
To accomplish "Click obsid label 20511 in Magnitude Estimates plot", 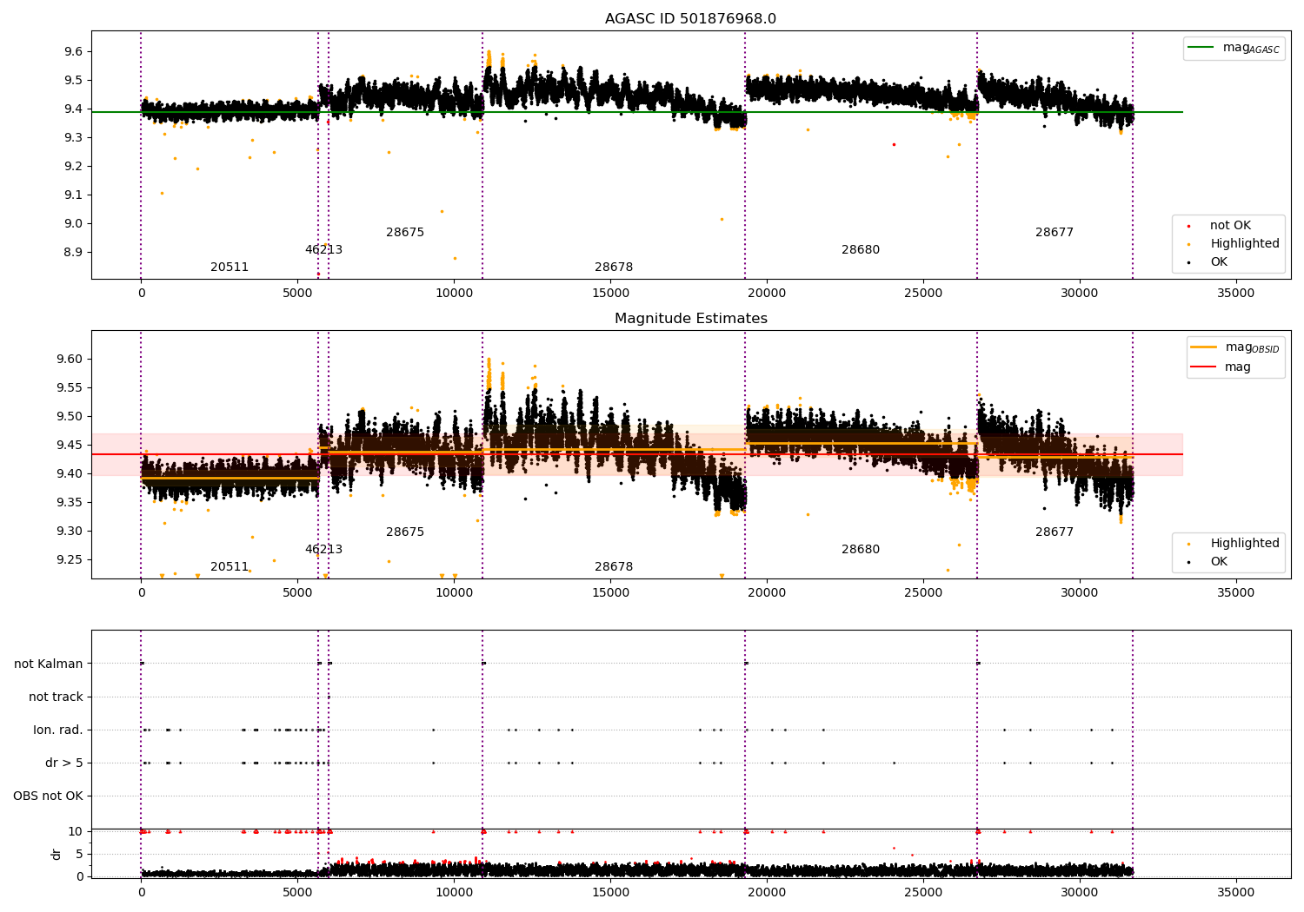I will (x=230, y=567).
